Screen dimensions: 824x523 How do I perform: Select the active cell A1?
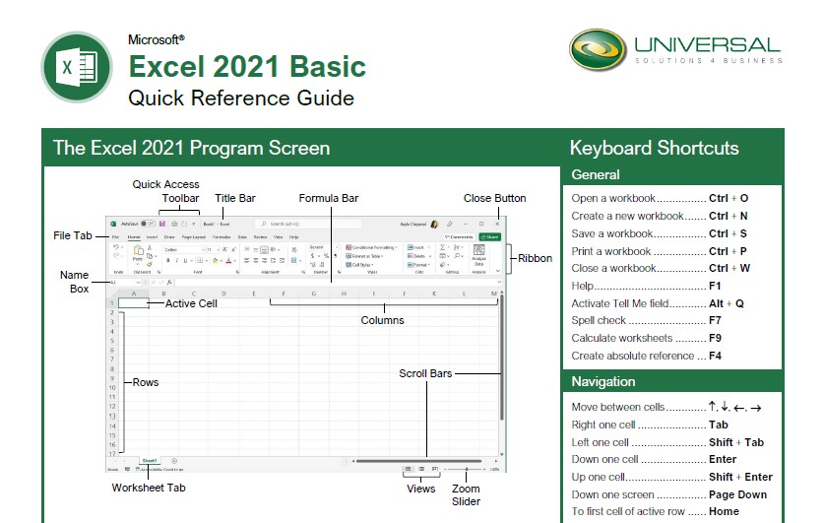point(134,303)
